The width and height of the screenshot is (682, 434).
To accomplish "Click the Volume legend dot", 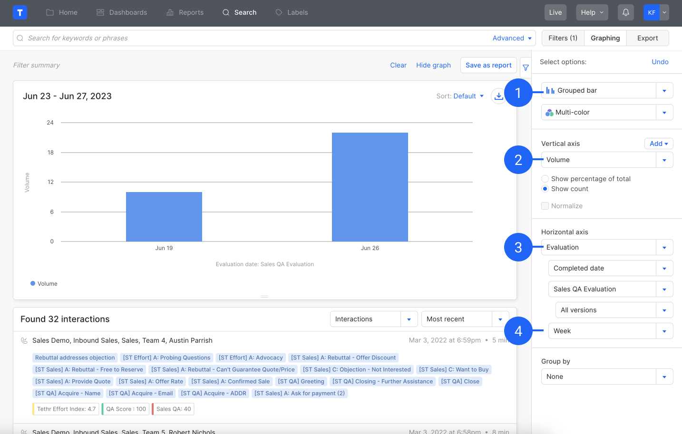I will [x=33, y=283].
